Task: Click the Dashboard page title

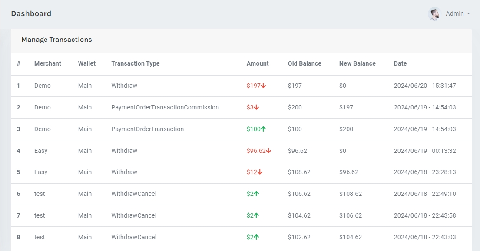Action: tap(31, 14)
